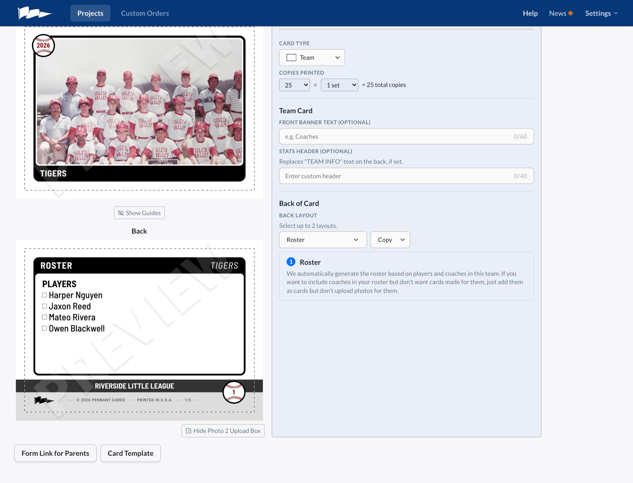Click the 2026 baseball badge on card front
This screenshot has width=633, height=483.
(43, 46)
